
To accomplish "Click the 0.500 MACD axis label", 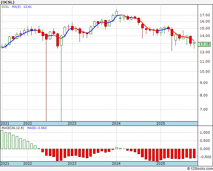I will tap(205, 141).
